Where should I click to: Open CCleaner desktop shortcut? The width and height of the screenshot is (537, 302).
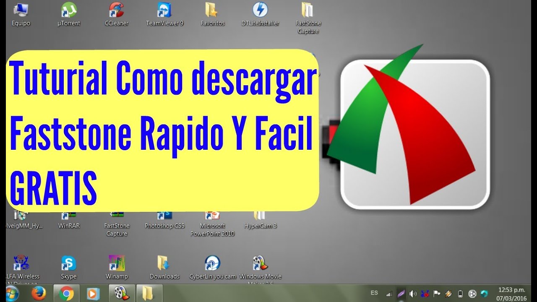click(117, 14)
